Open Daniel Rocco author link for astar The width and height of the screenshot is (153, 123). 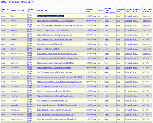point(30,20)
